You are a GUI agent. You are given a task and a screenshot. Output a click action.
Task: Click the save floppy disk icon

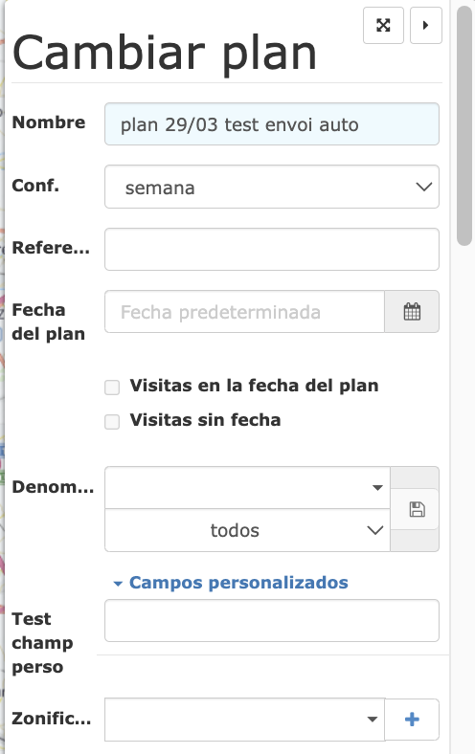pyautogui.click(x=417, y=509)
